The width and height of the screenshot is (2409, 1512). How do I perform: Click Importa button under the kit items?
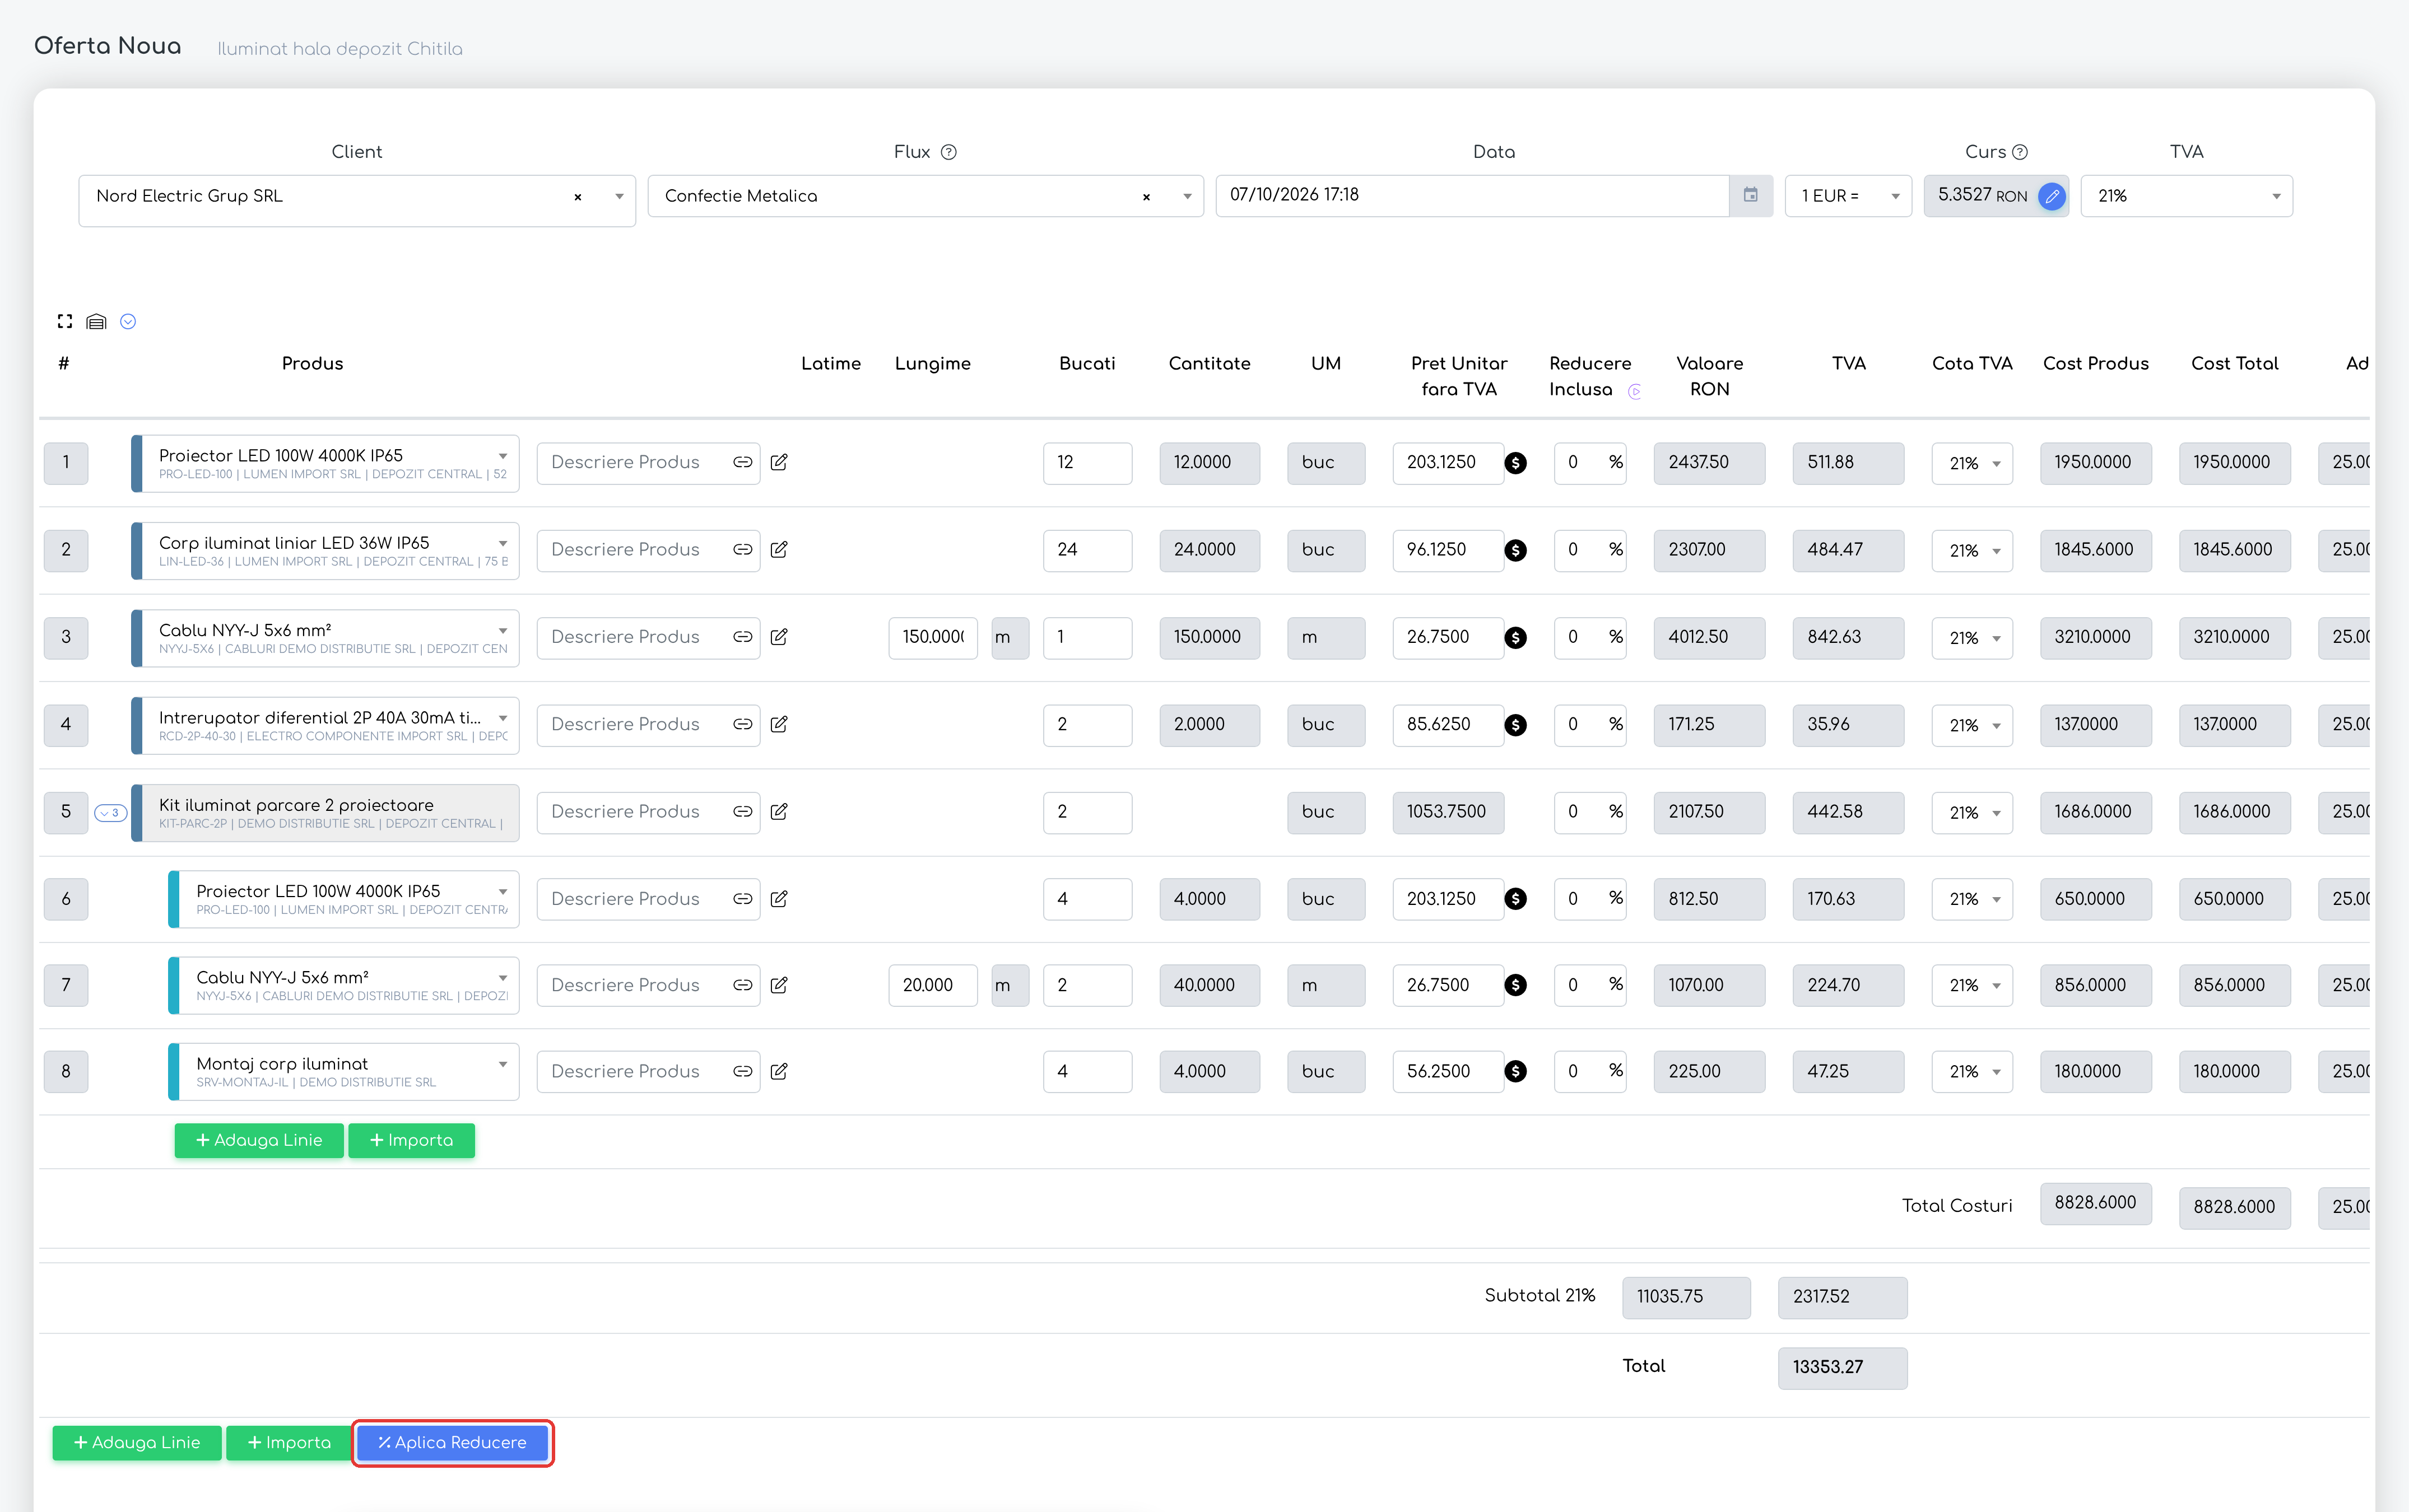coord(411,1140)
